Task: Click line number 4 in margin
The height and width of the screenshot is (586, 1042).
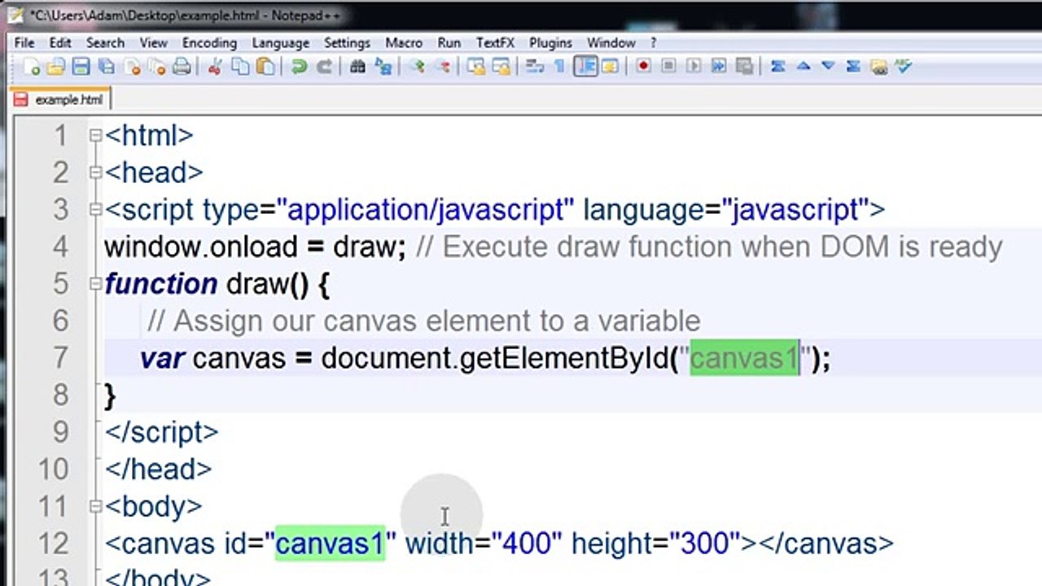Action: point(61,247)
